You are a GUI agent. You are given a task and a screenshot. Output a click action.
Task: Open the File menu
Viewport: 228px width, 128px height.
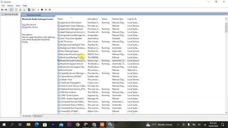[x=3, y=6]
